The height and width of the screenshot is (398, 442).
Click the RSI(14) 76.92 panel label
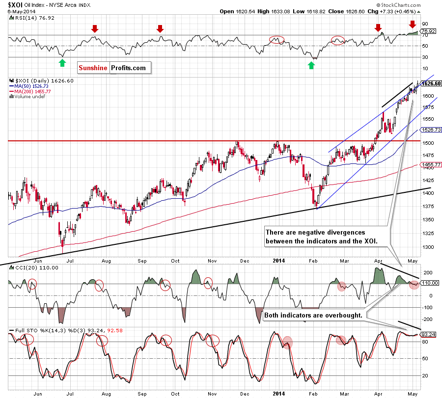click(34, 18)
